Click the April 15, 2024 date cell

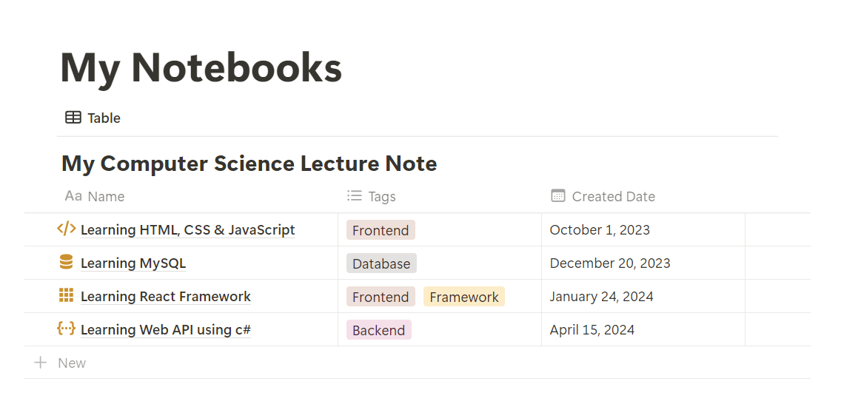[592, 330]
